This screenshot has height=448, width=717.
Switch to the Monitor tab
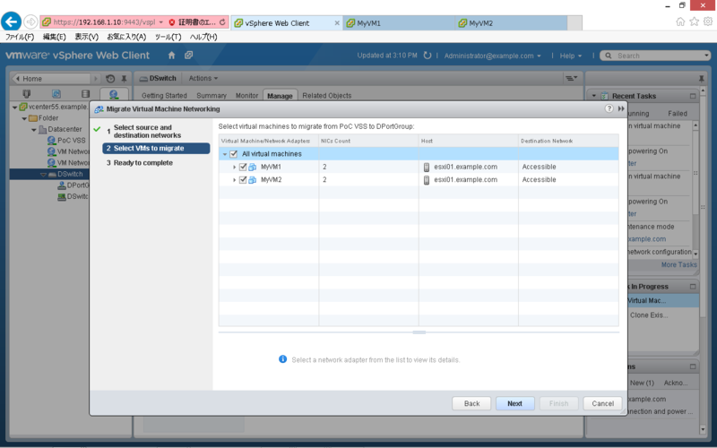(247, 96)
